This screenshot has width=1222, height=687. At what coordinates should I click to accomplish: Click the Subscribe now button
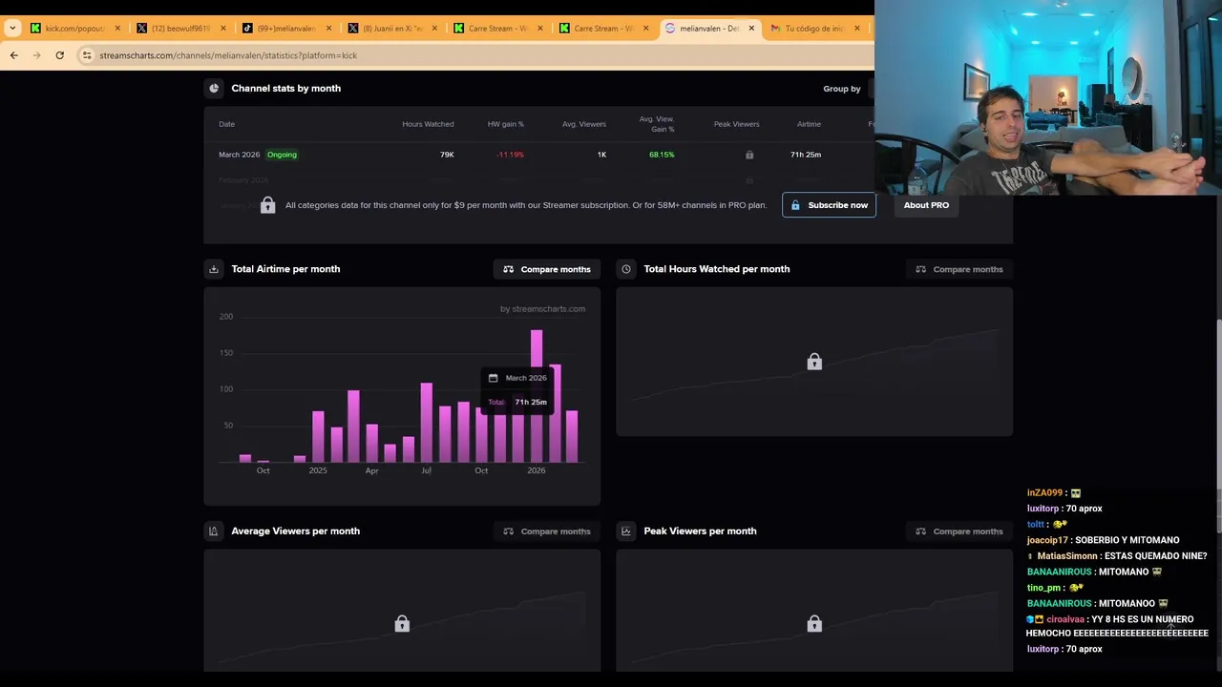[x=829, y=205]
